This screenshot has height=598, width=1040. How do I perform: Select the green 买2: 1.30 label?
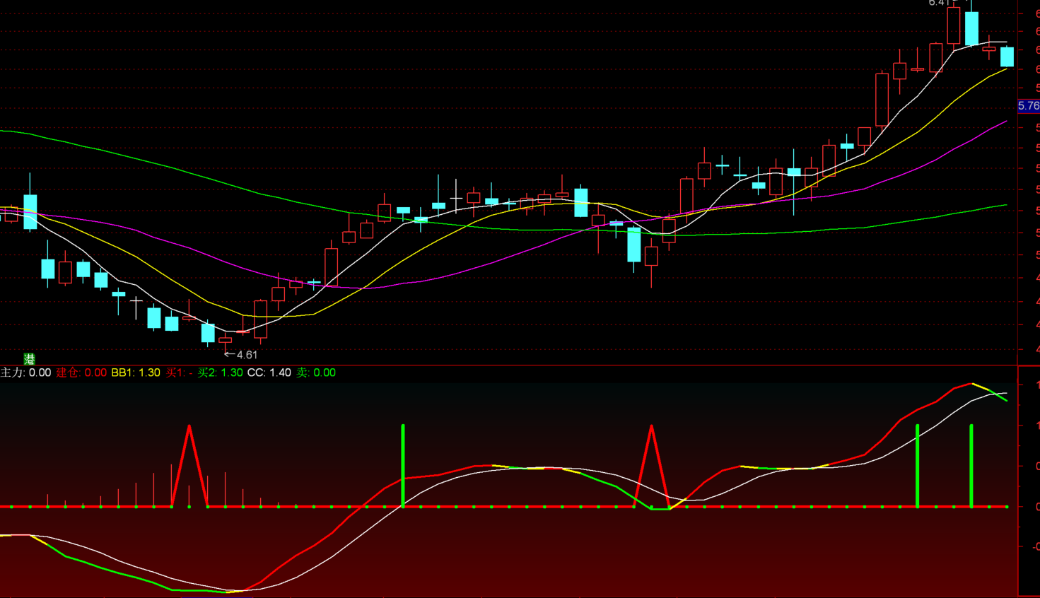point(220,373)
